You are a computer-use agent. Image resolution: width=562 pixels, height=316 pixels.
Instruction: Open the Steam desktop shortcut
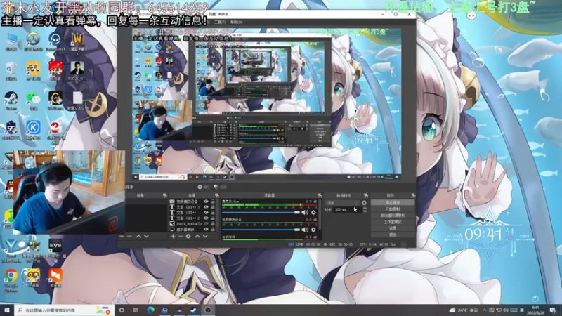11,100
